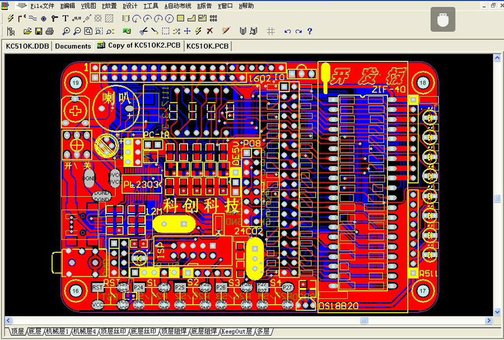Viewport: 504px width, 340px height.
Task: Save the document with floppy icon
Action: pos(39,31)
